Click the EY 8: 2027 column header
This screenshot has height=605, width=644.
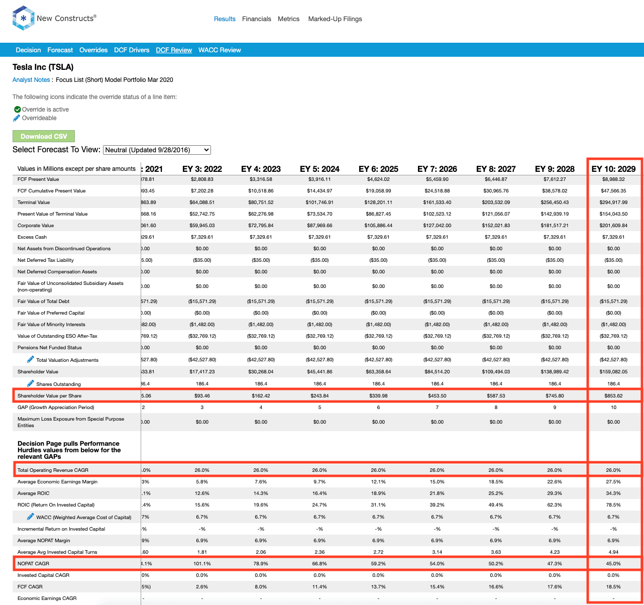pyautogui.click(x=496, y=169)
